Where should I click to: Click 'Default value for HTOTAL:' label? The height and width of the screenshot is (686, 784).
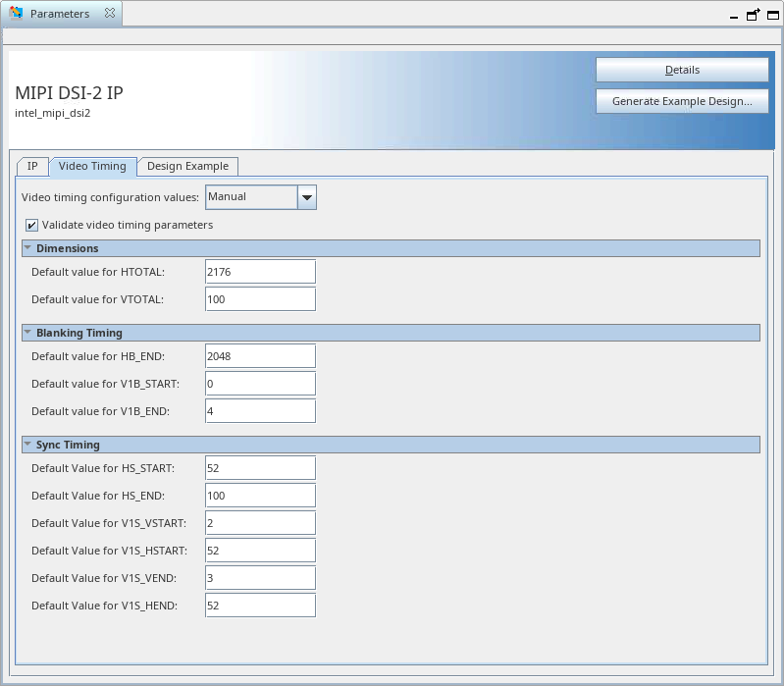(x=98, y=272)
